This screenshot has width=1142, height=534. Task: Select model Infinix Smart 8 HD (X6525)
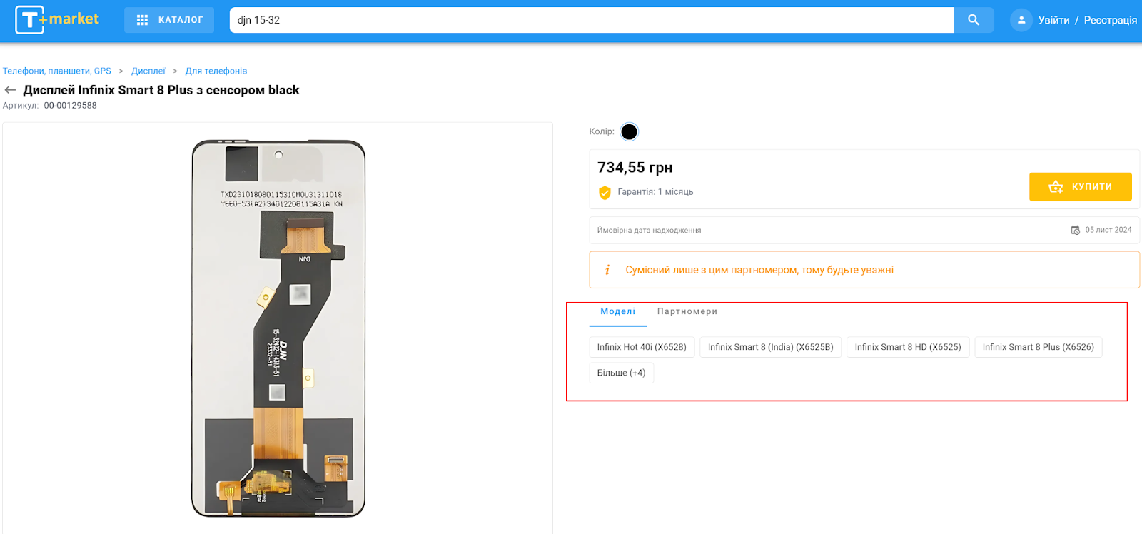908,347
